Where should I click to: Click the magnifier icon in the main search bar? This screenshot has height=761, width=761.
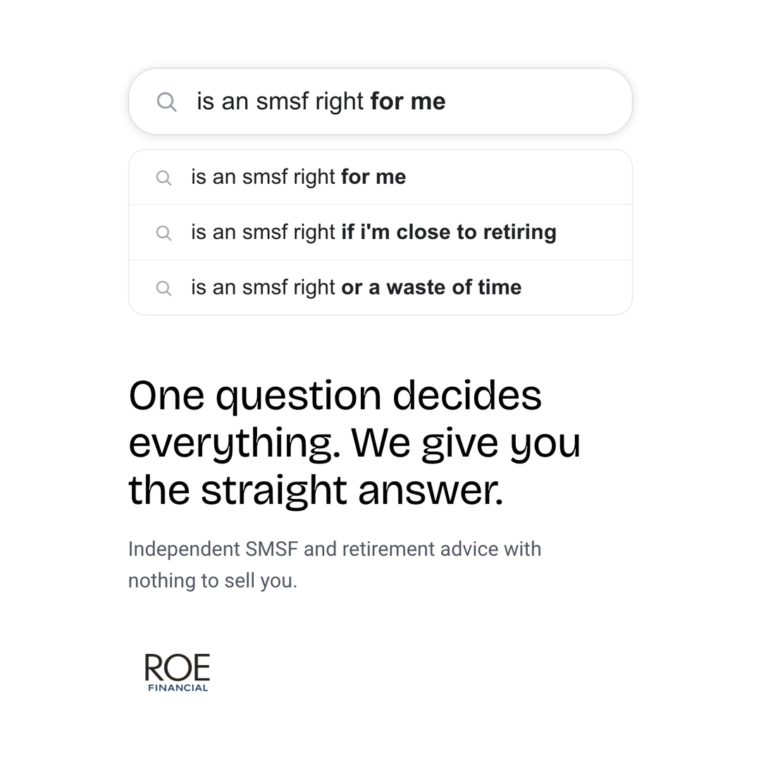tap(166, 102)
